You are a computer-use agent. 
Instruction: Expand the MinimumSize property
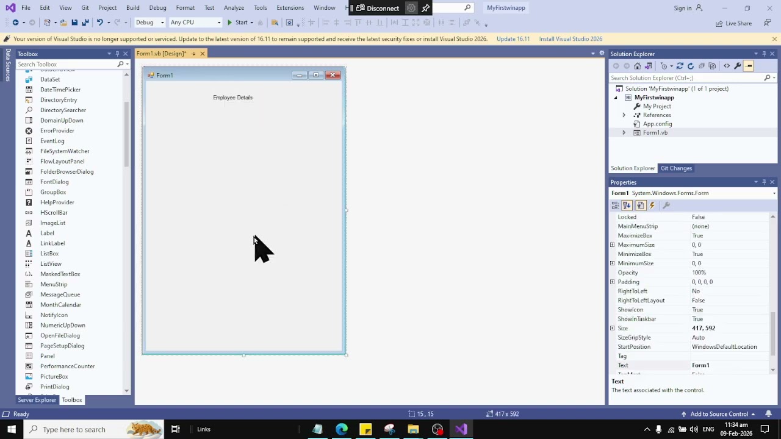(x=612, y=263)
